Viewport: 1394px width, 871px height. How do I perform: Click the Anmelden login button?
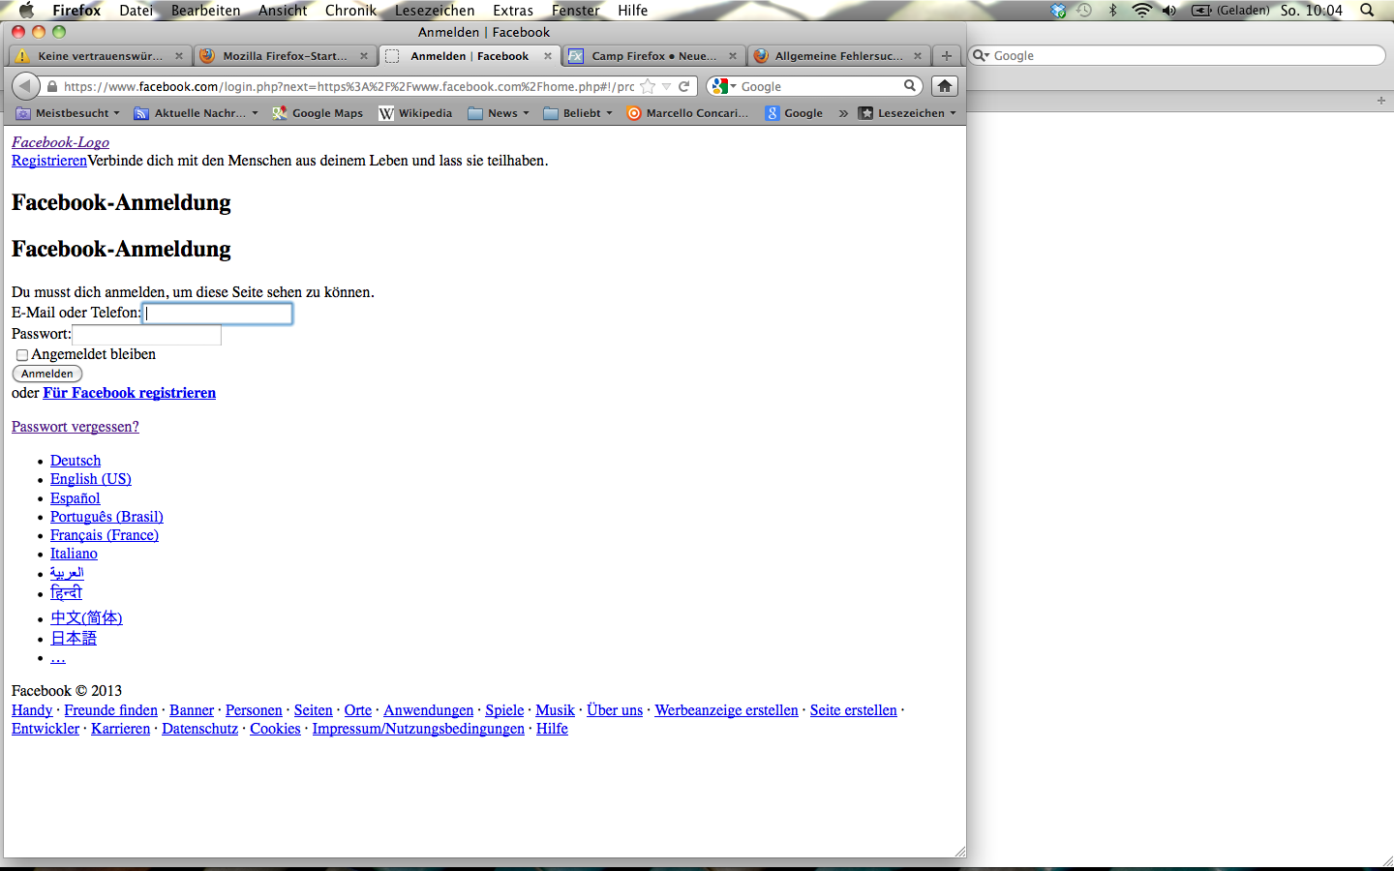coord(47,374)
